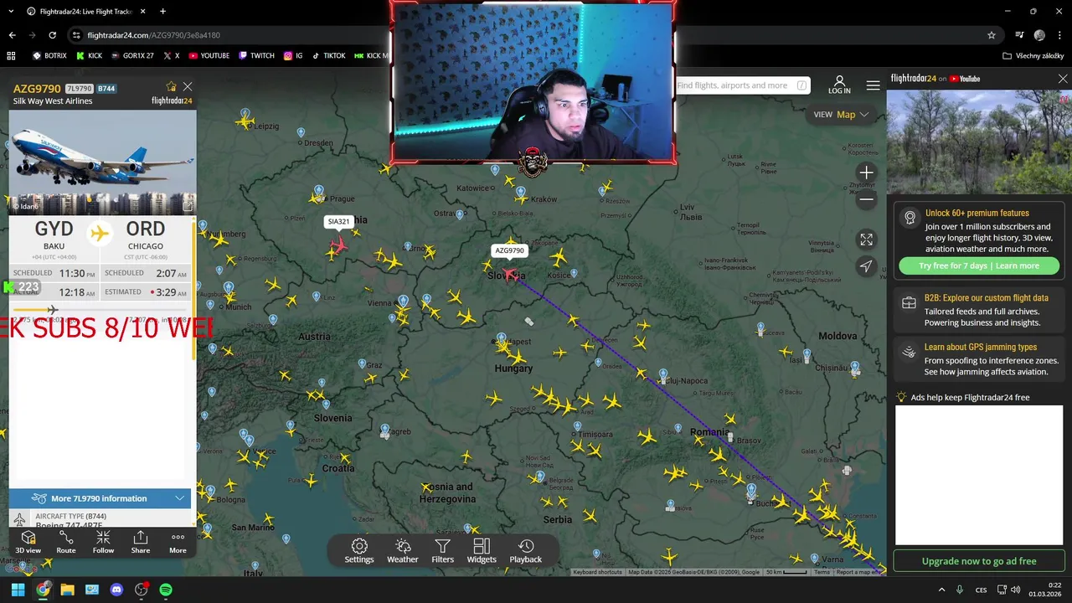Open Spotify from the taskbar

coord(166,590)
